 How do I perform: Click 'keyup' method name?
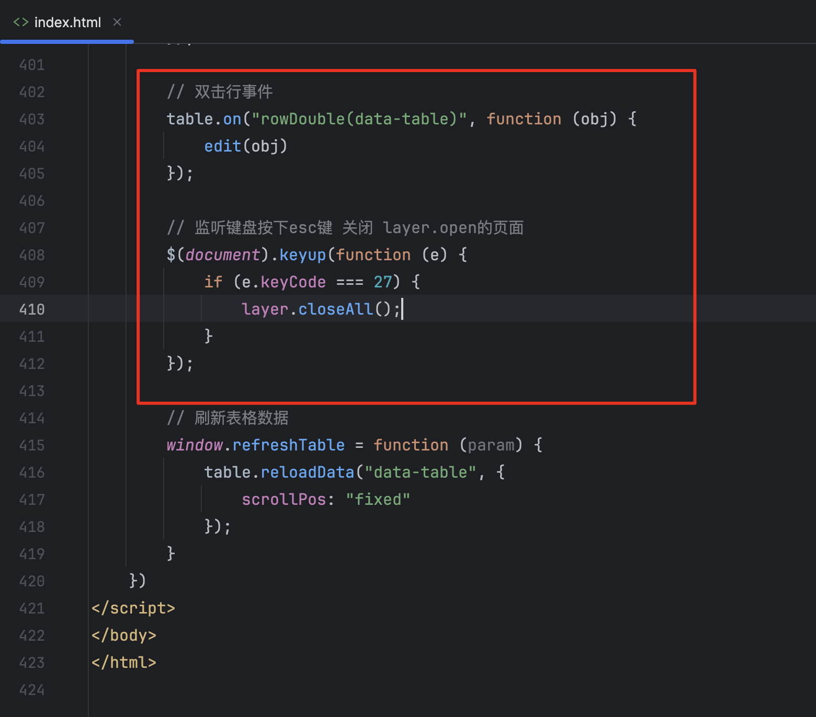tap(302, 255)
